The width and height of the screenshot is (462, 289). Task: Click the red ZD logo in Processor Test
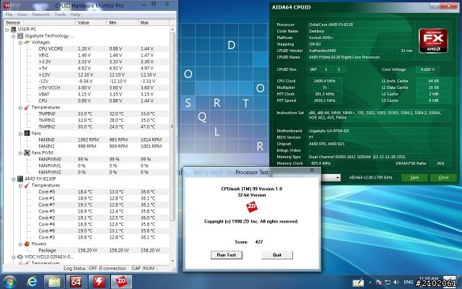click(252, 207)
